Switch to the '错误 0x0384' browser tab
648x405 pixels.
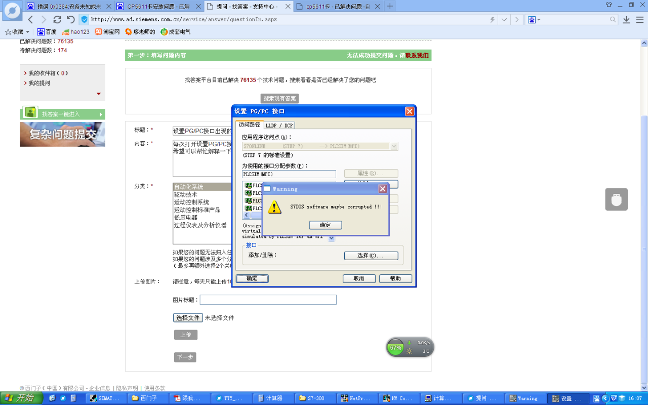point(68,6)
